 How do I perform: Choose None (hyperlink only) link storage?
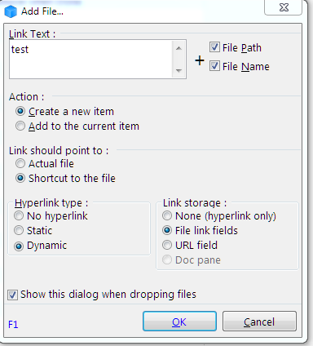click(x=167, y=215)
